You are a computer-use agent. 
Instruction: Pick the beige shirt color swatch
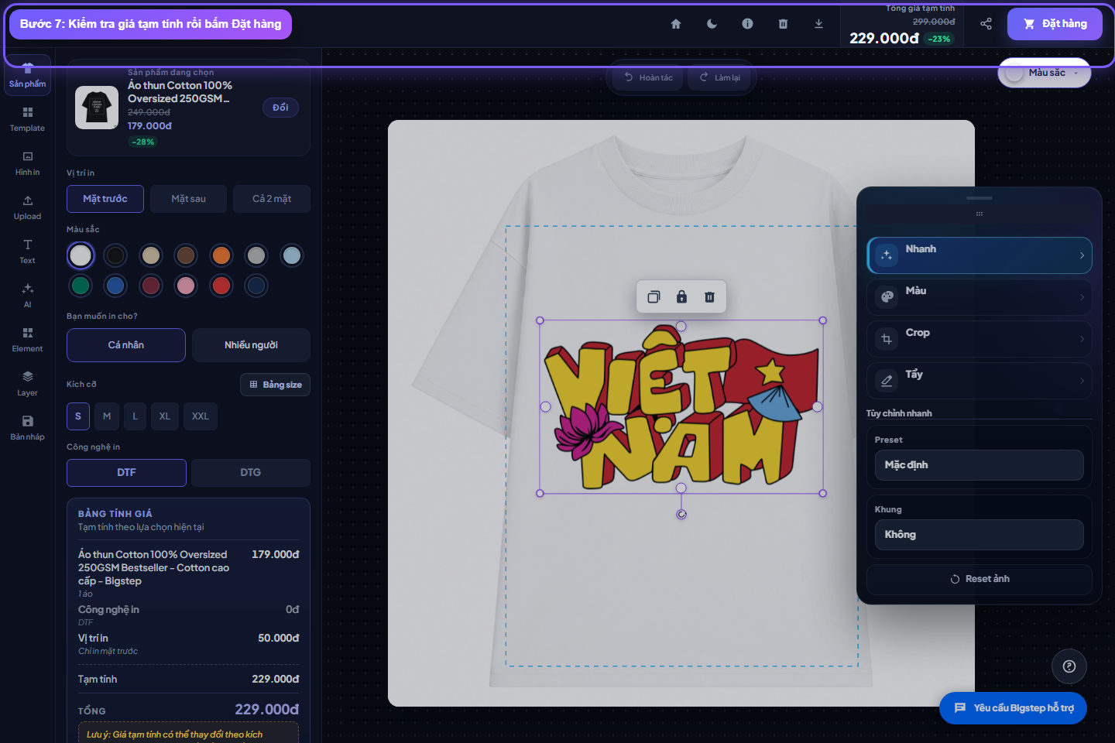click(x=151, y=255)
